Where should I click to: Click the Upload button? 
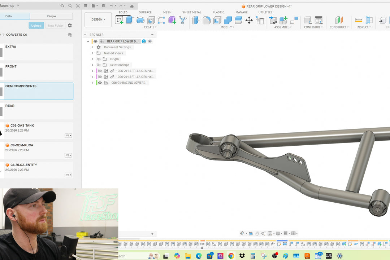pyautogui.click(x=36, y=26)
